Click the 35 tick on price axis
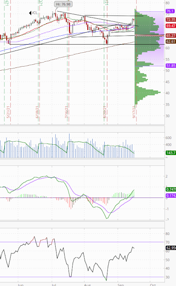This screenshot has height=286, width=176. (x=168, y=104)
